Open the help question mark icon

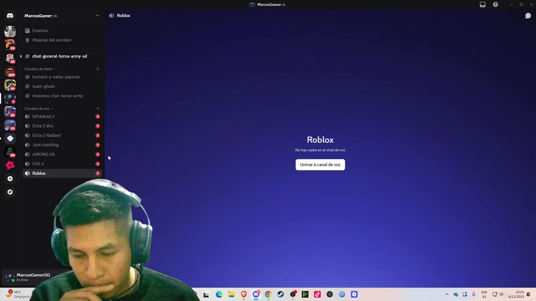pos(495,5)
